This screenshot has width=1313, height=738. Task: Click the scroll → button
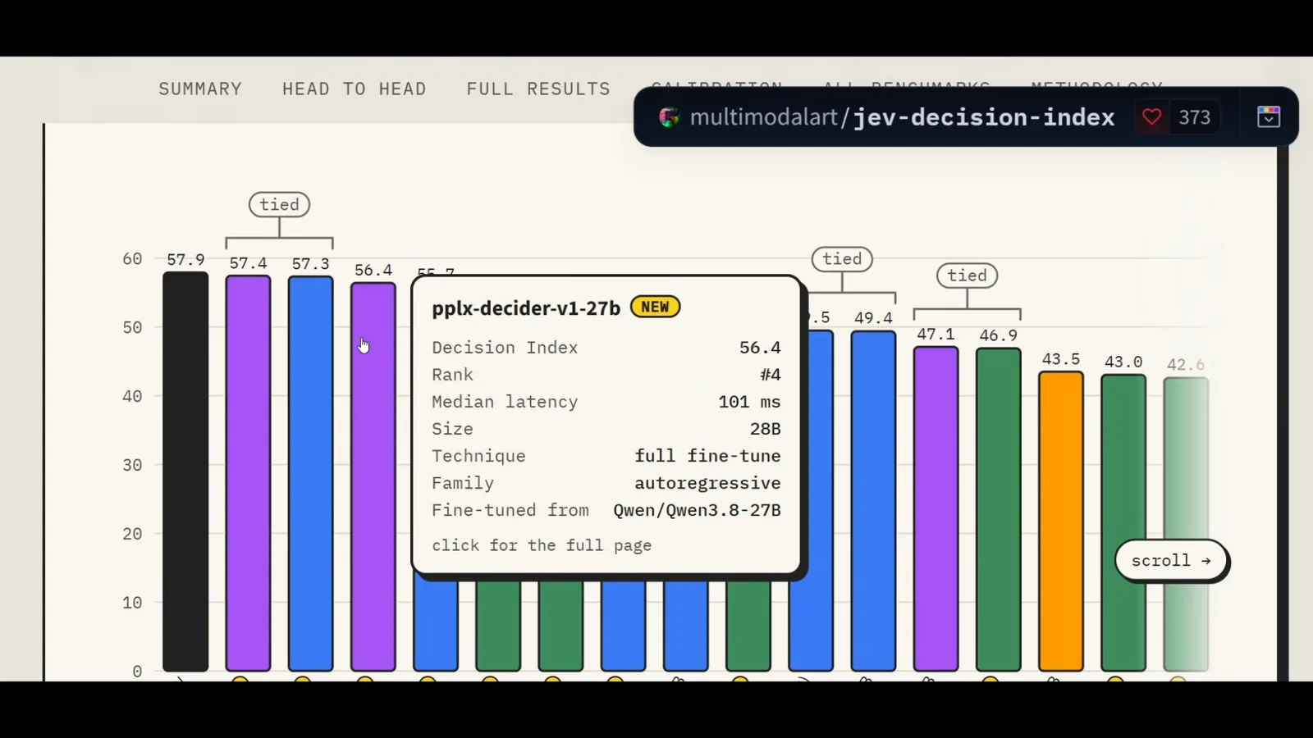point(1171,561)
